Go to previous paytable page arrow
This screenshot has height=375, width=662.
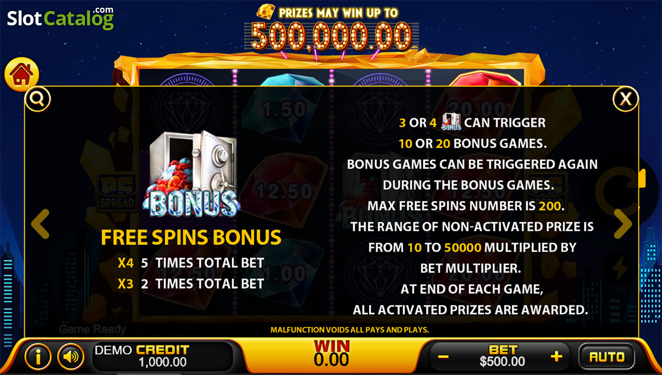click(40, 223)
